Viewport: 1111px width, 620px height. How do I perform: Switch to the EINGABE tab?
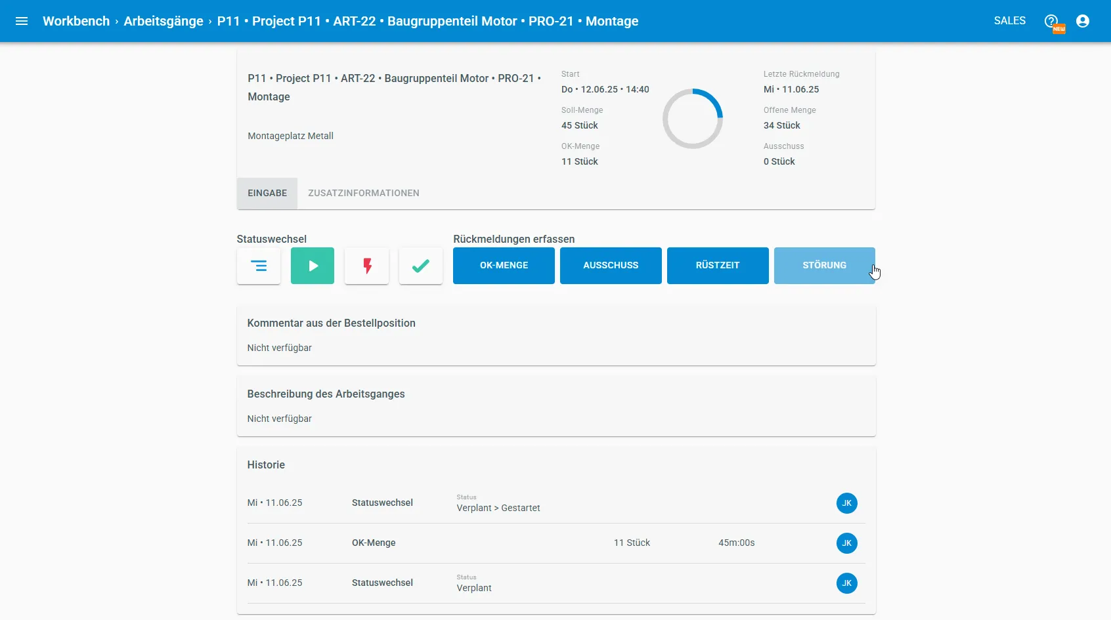pos(267,194)
